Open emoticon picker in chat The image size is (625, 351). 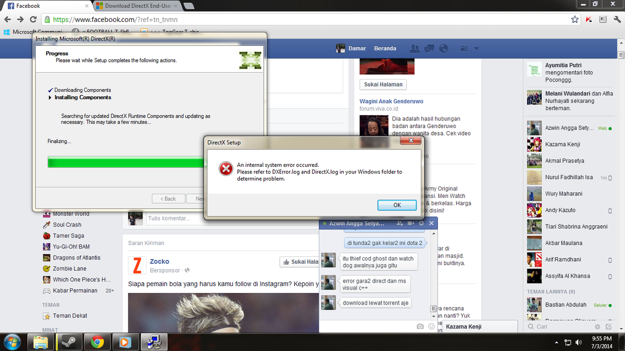pos(431,327)
